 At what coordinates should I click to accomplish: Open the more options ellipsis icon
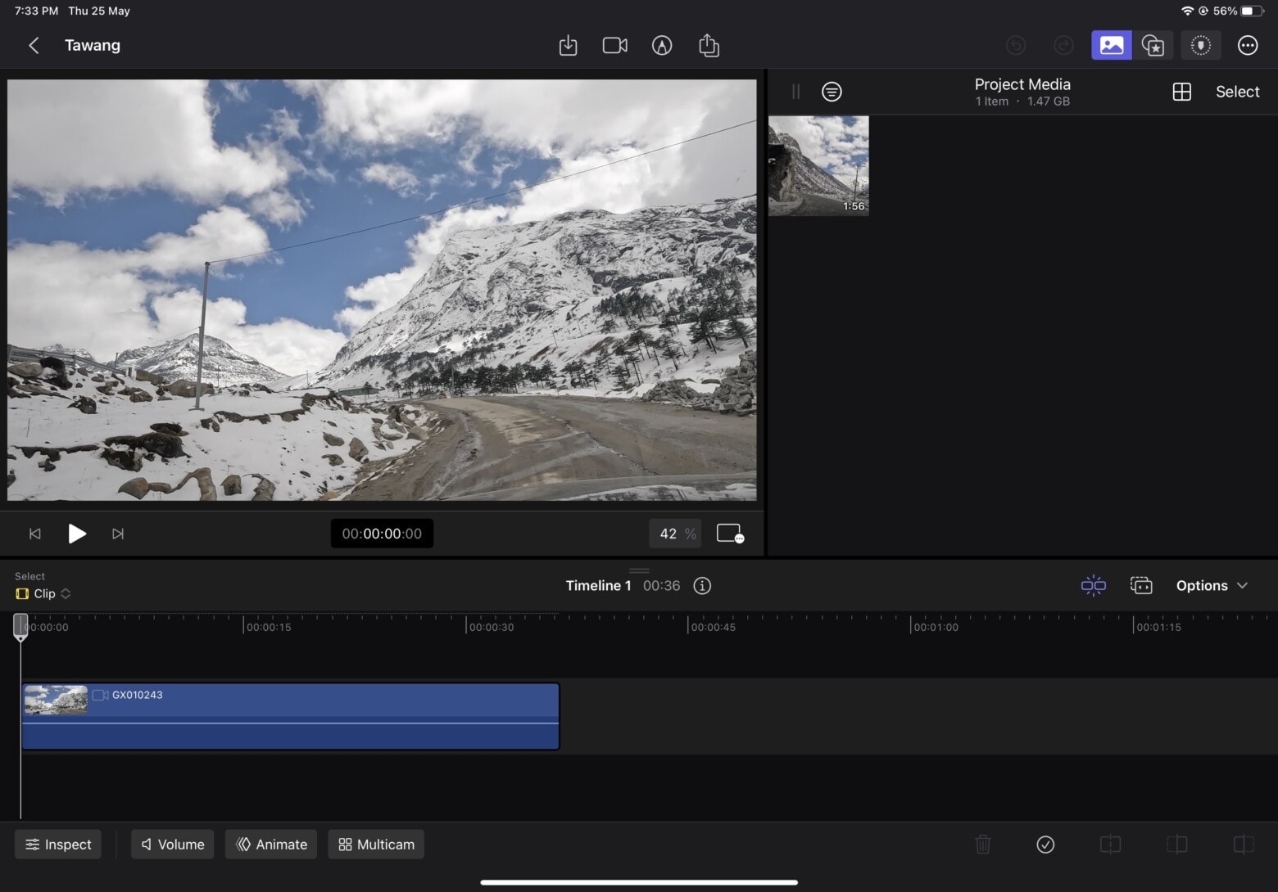1248,45
